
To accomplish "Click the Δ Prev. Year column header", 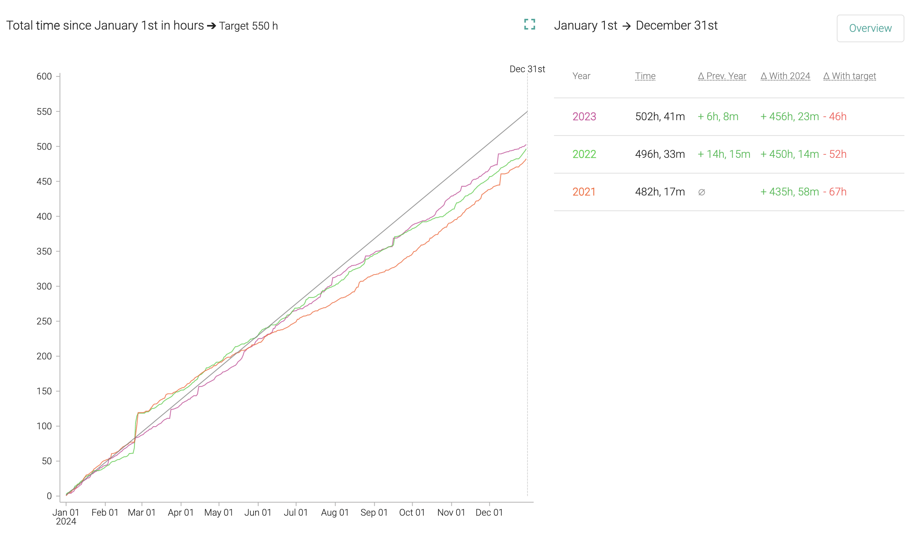I will (722, 76).
